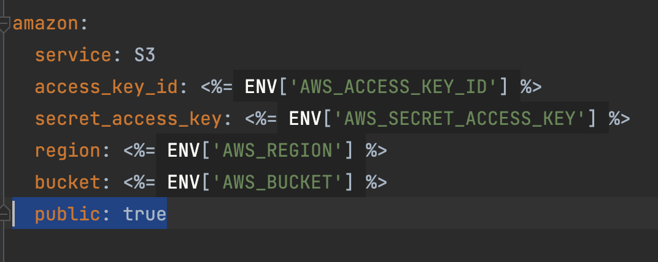
Task: Click the S3 service value
Action: coord(145,56)
